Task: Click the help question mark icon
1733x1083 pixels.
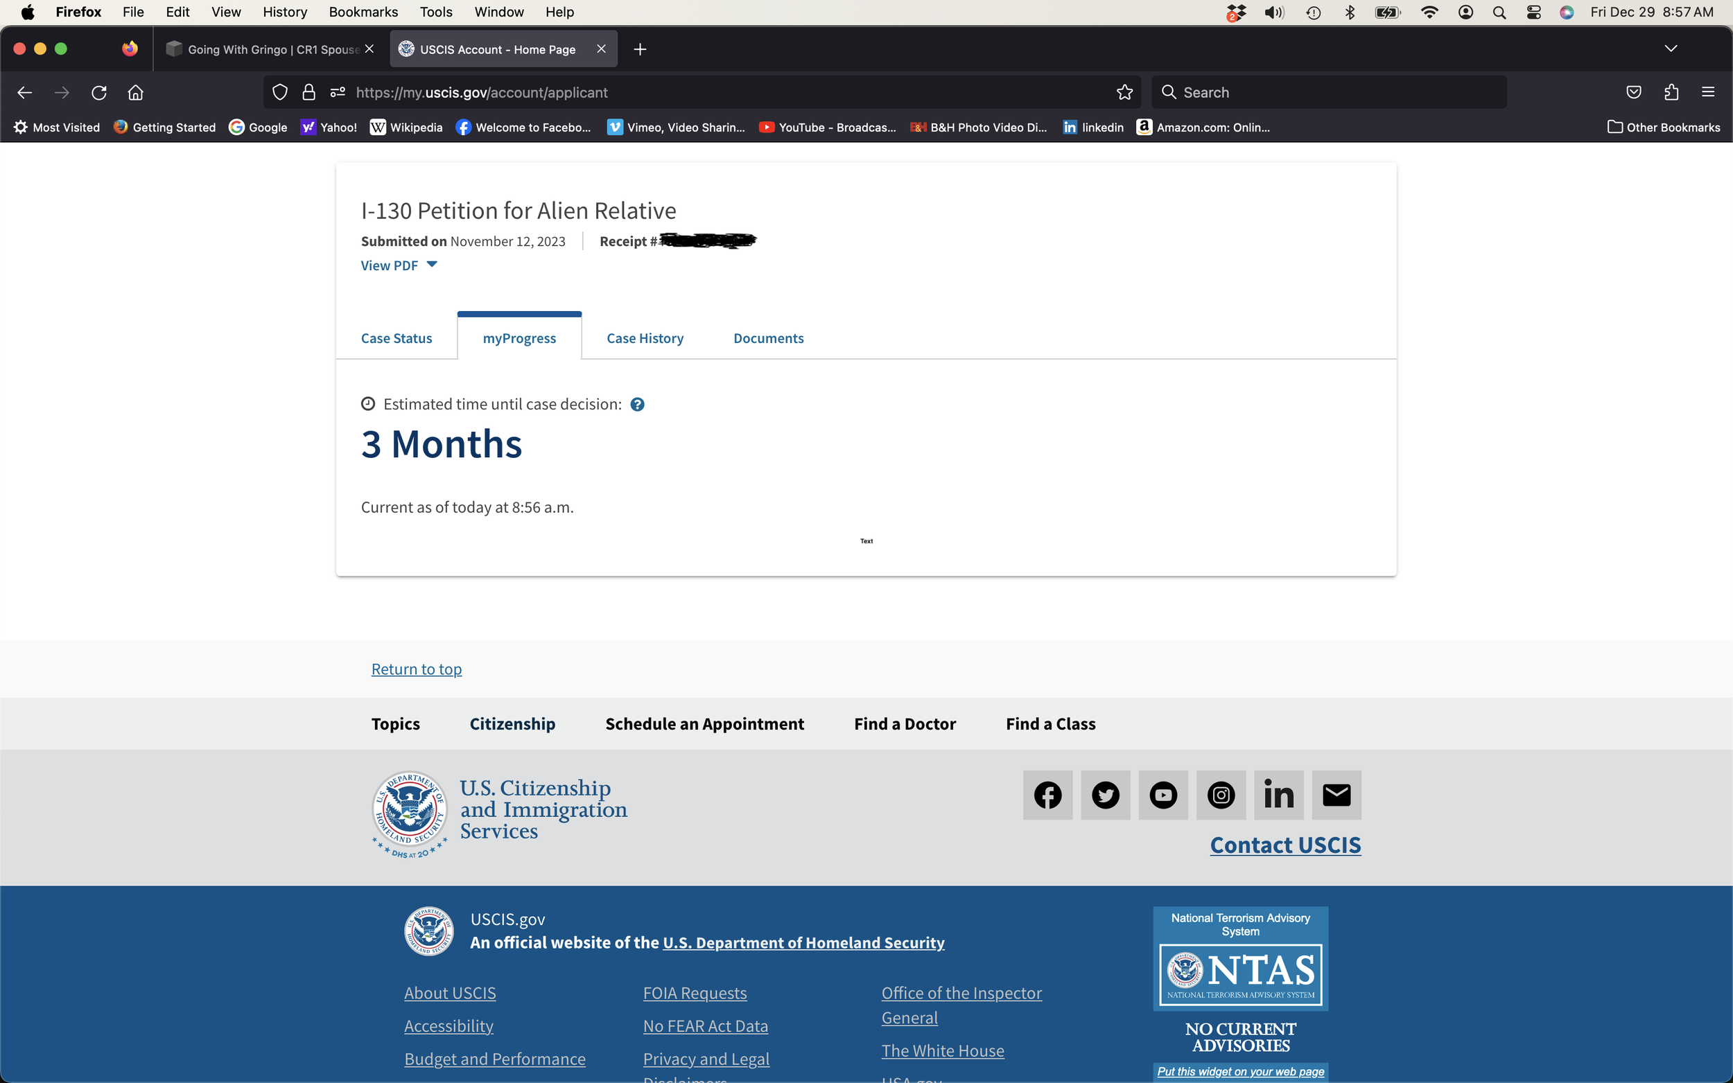Action: pyautogui.click(x=637, y=405)
